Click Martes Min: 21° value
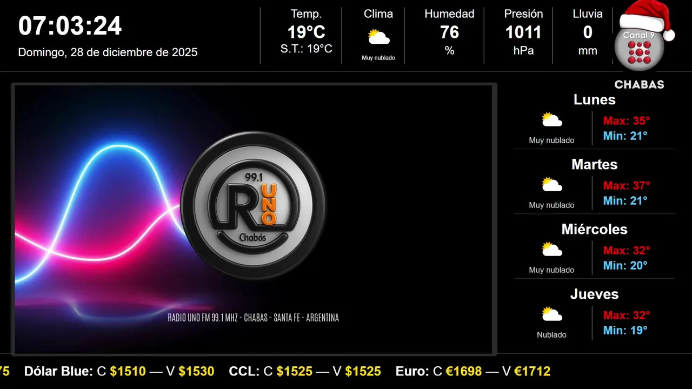 point(626,200)
